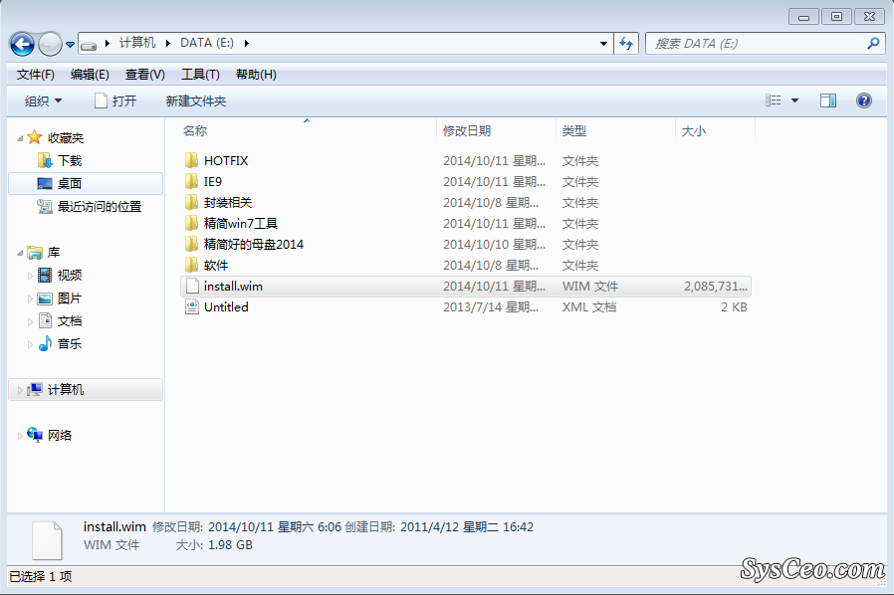The width and height of the screenshot is (894, 595).
Task: Open the address bar history dropdown
Action: 603,44
